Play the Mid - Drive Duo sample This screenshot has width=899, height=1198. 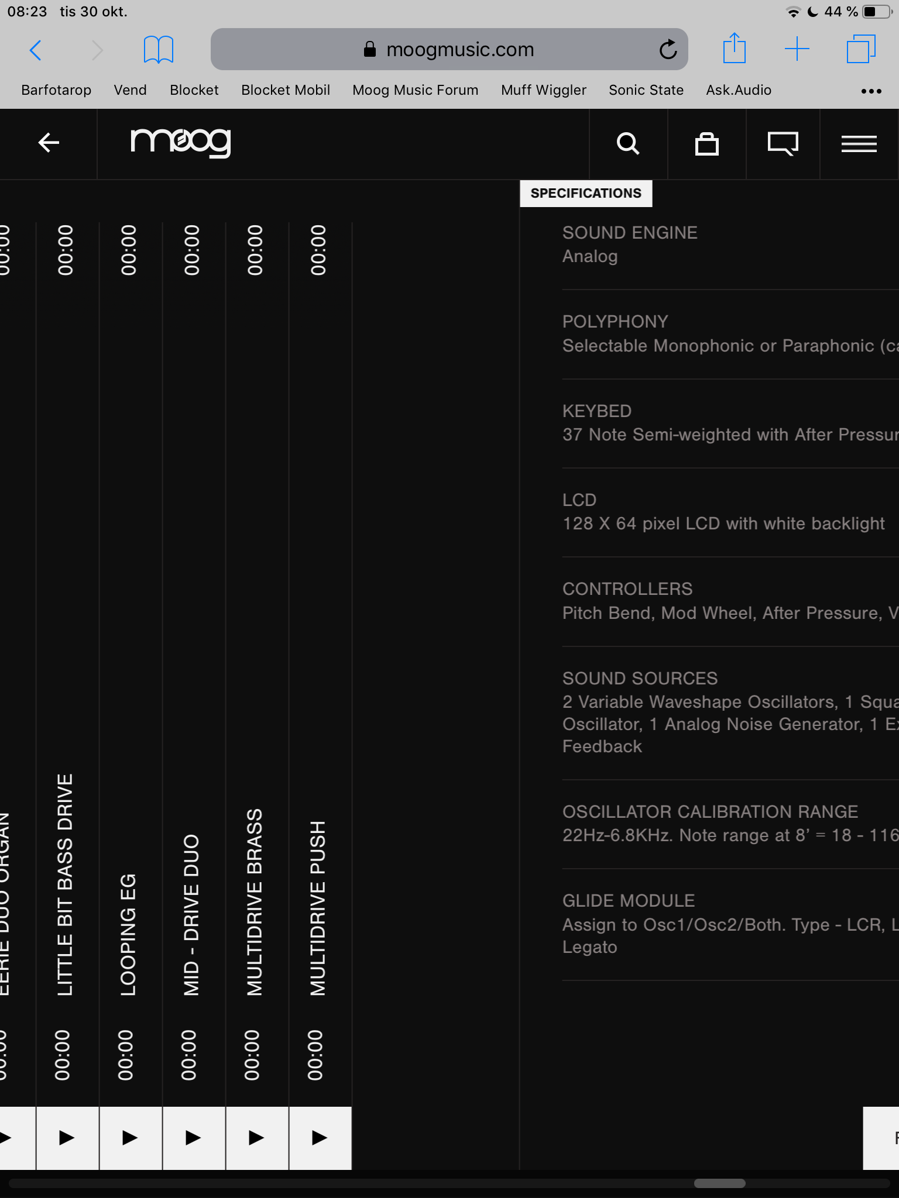click(194, 1138)
